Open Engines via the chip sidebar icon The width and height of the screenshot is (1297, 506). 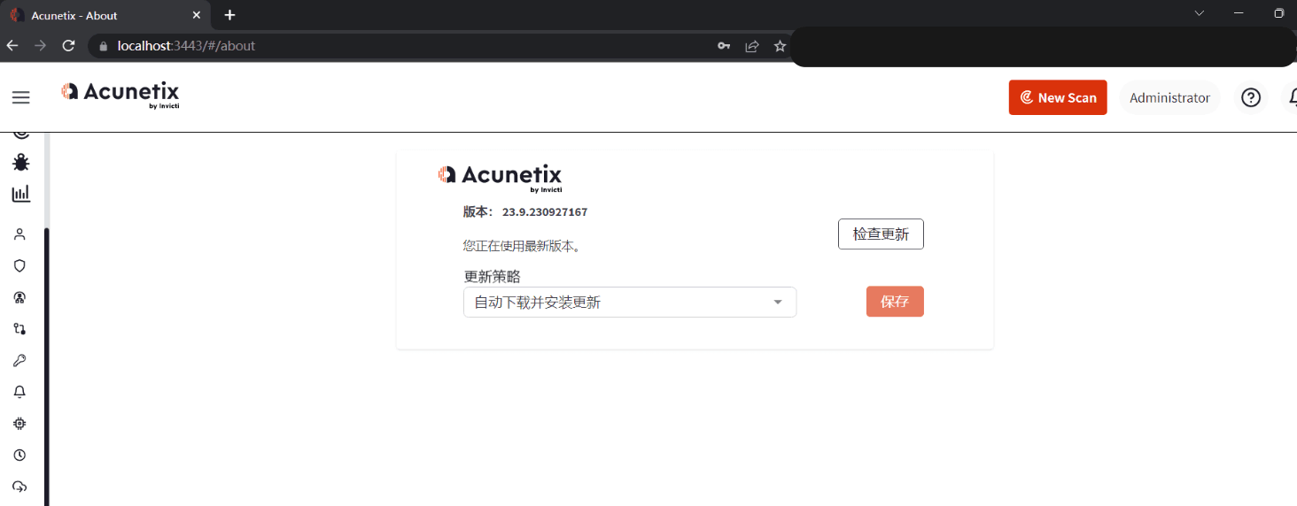19,424
